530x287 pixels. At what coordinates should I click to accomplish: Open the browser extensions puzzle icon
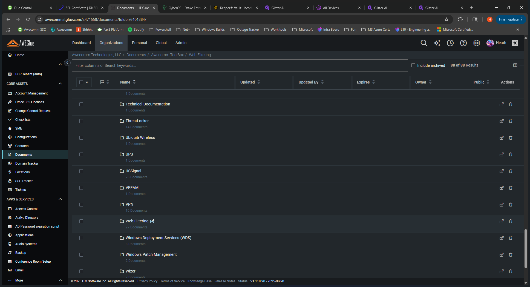(x=460, y=19)
